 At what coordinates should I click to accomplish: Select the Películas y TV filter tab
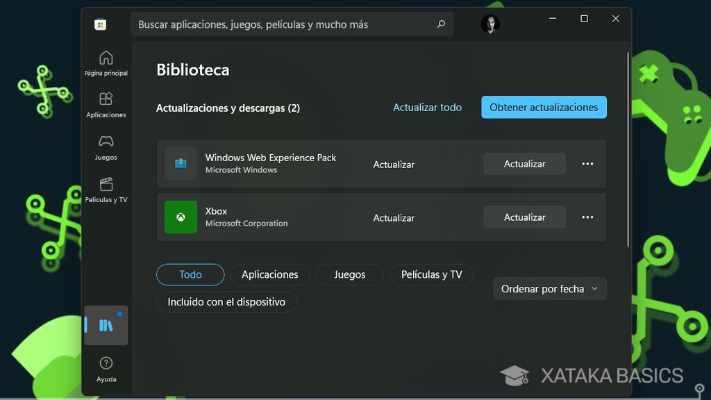(431, 274)
